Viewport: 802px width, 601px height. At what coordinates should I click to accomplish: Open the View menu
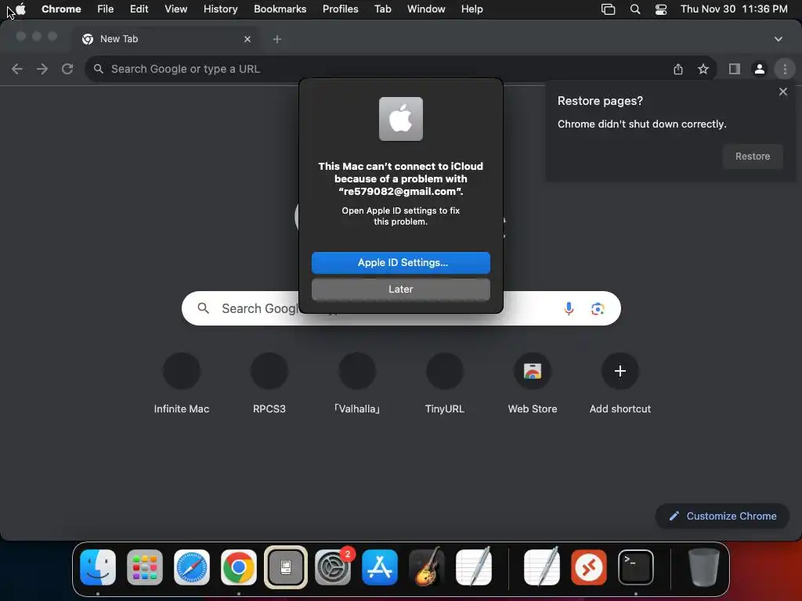point(175,9)
